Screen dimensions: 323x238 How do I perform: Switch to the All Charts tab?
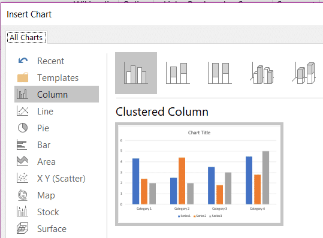click(26, 38)
